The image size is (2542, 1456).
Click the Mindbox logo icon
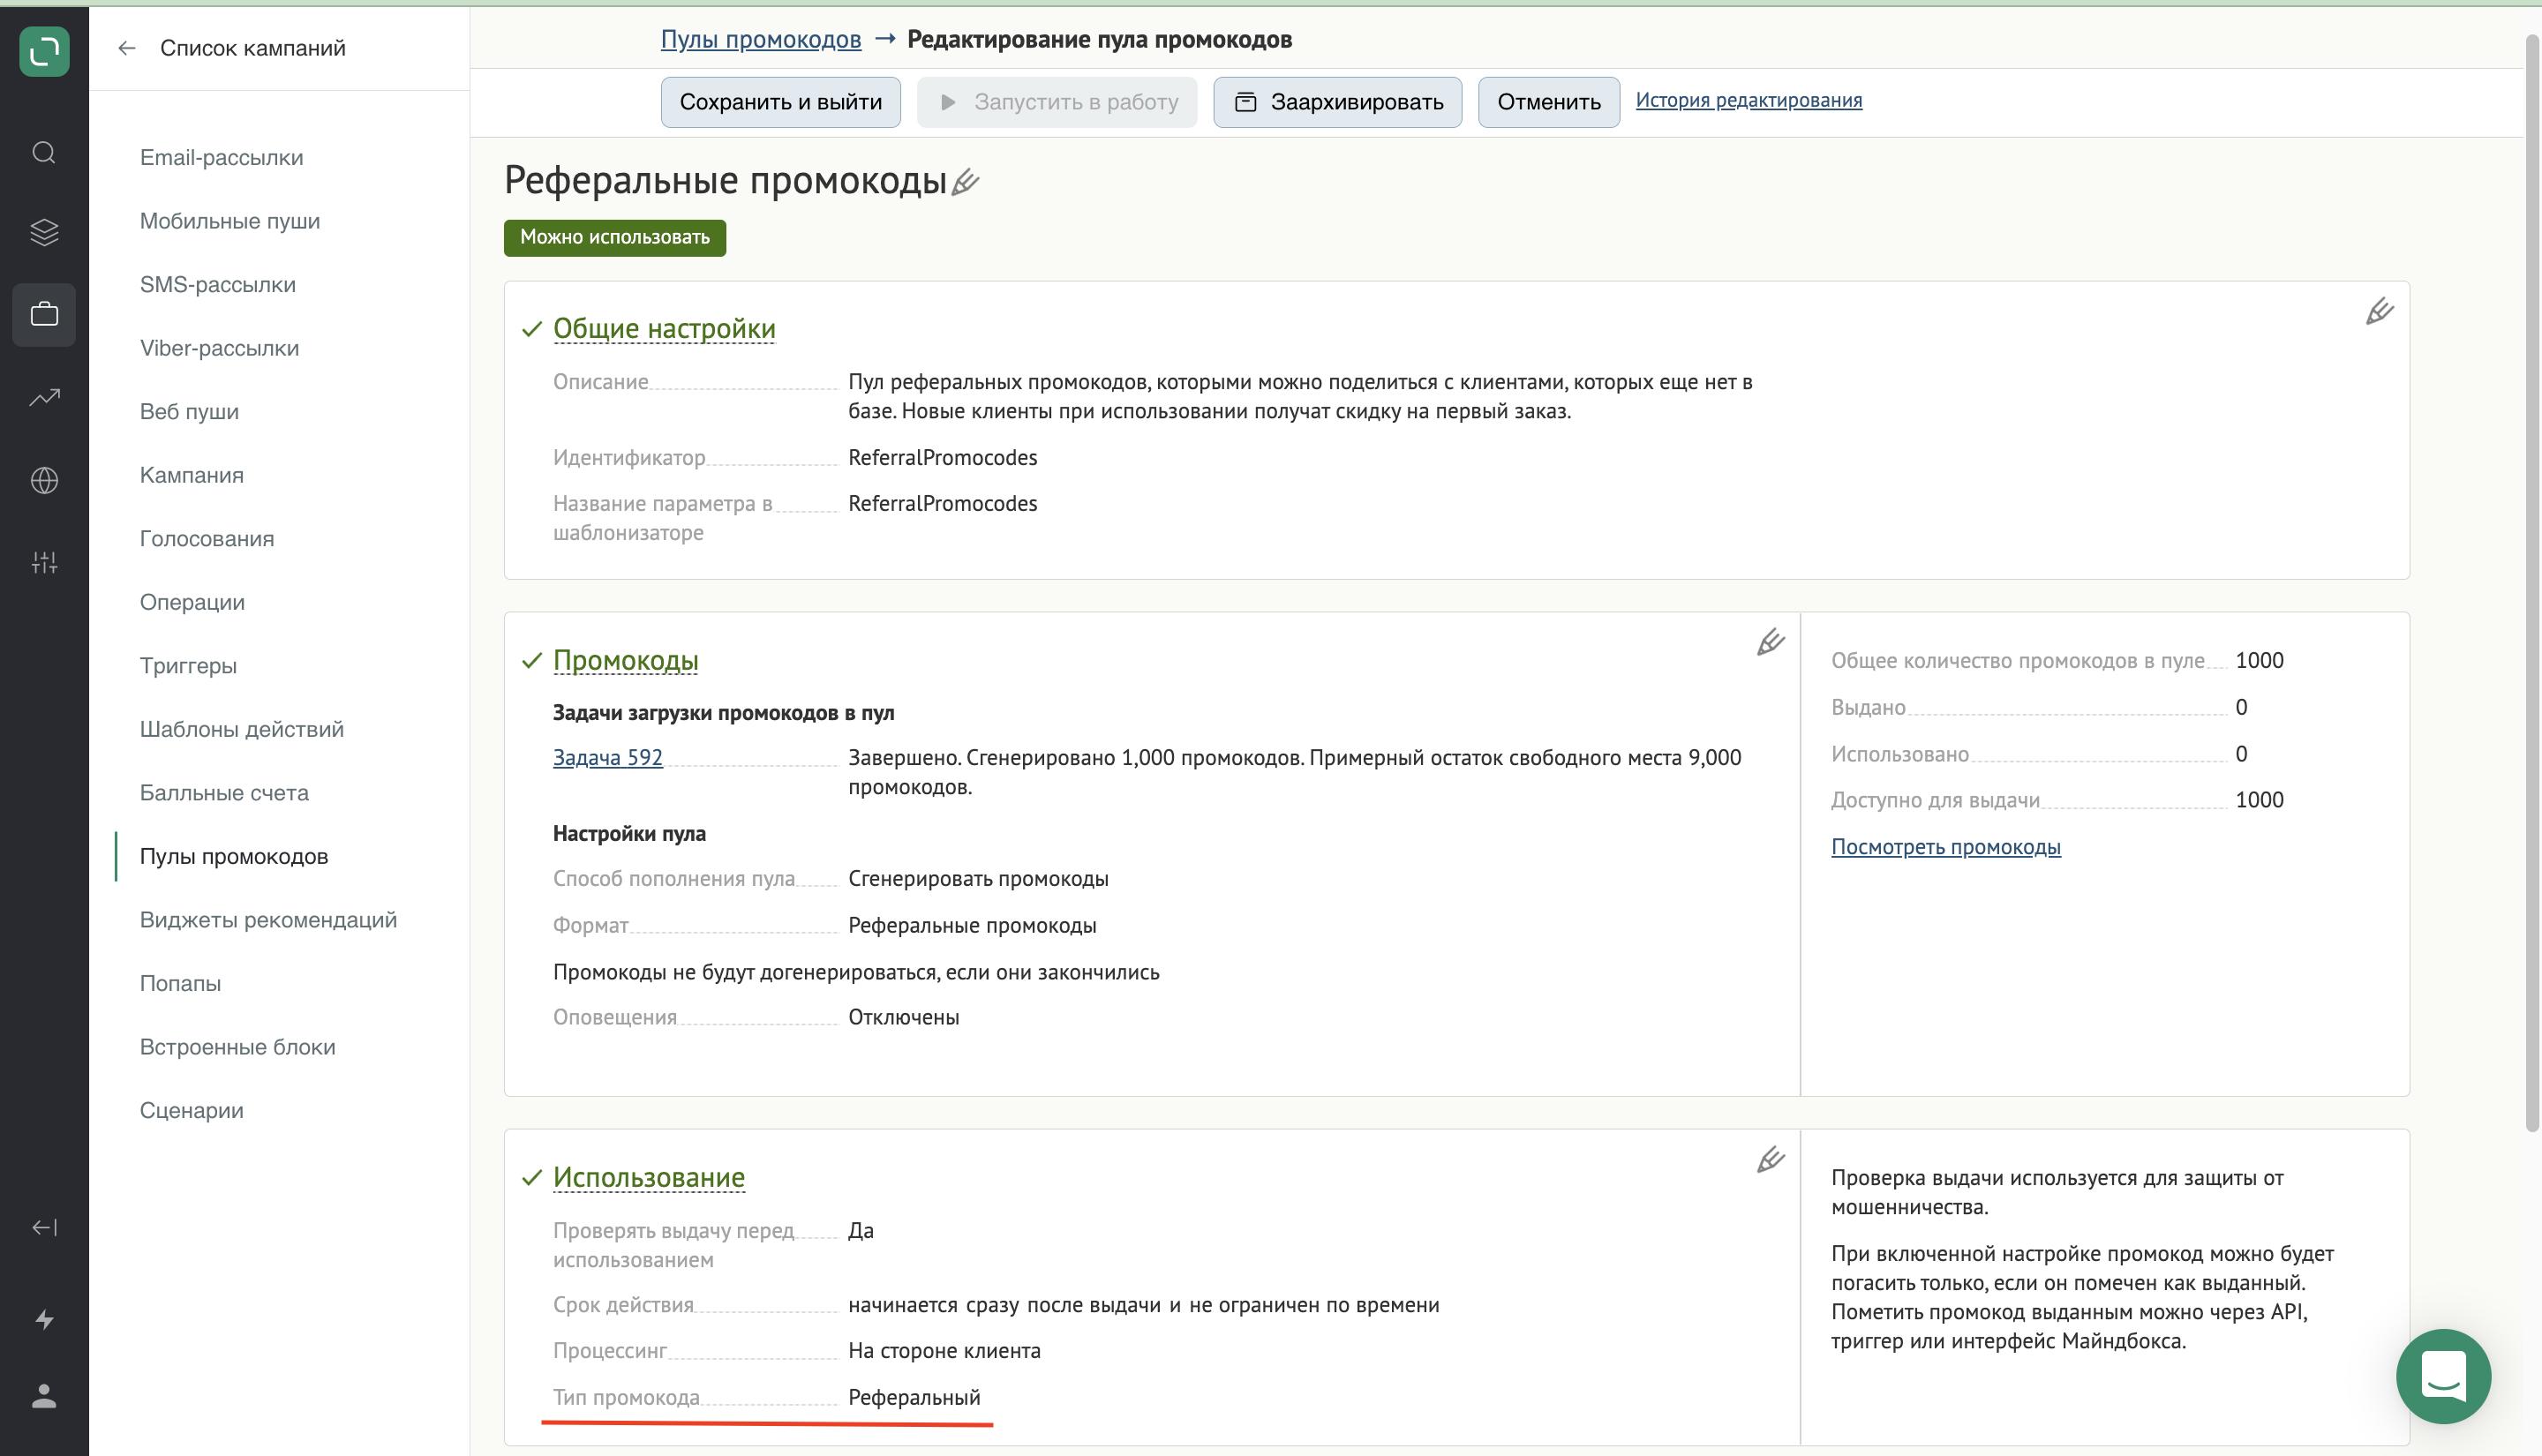coord(44,51)
